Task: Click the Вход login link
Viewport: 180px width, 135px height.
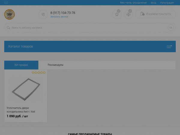Action: click(x=154, y=3)
